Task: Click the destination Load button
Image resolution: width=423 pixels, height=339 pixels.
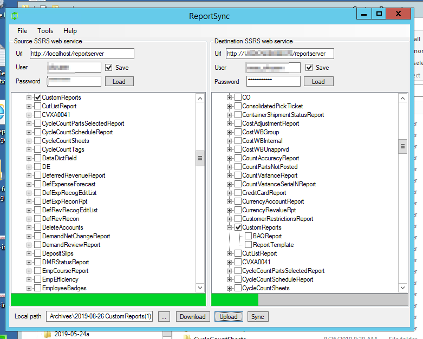Action: [318, 81]
